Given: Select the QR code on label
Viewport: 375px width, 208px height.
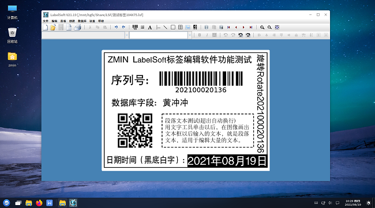Looking at the screenshot, I should pos(135,130).
